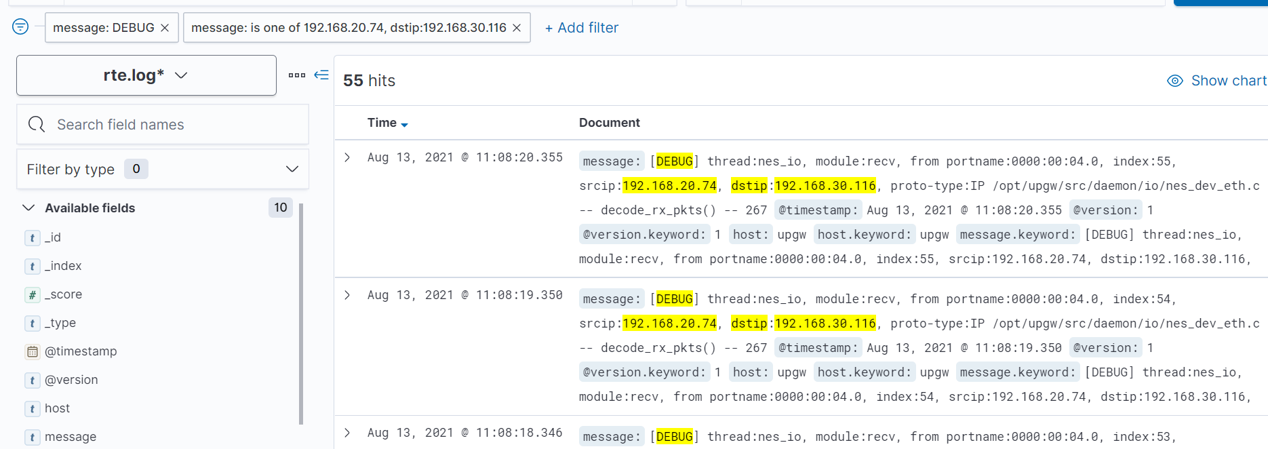Remove the message: DEBUG filter
The width and height of the screenshot is (1268, 449).
pos(165,28)
